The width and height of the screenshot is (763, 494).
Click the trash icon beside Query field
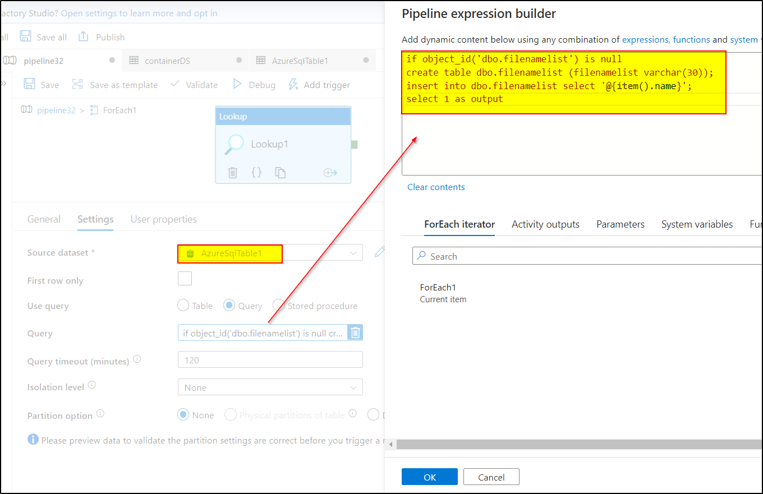[x=355, y=333]
